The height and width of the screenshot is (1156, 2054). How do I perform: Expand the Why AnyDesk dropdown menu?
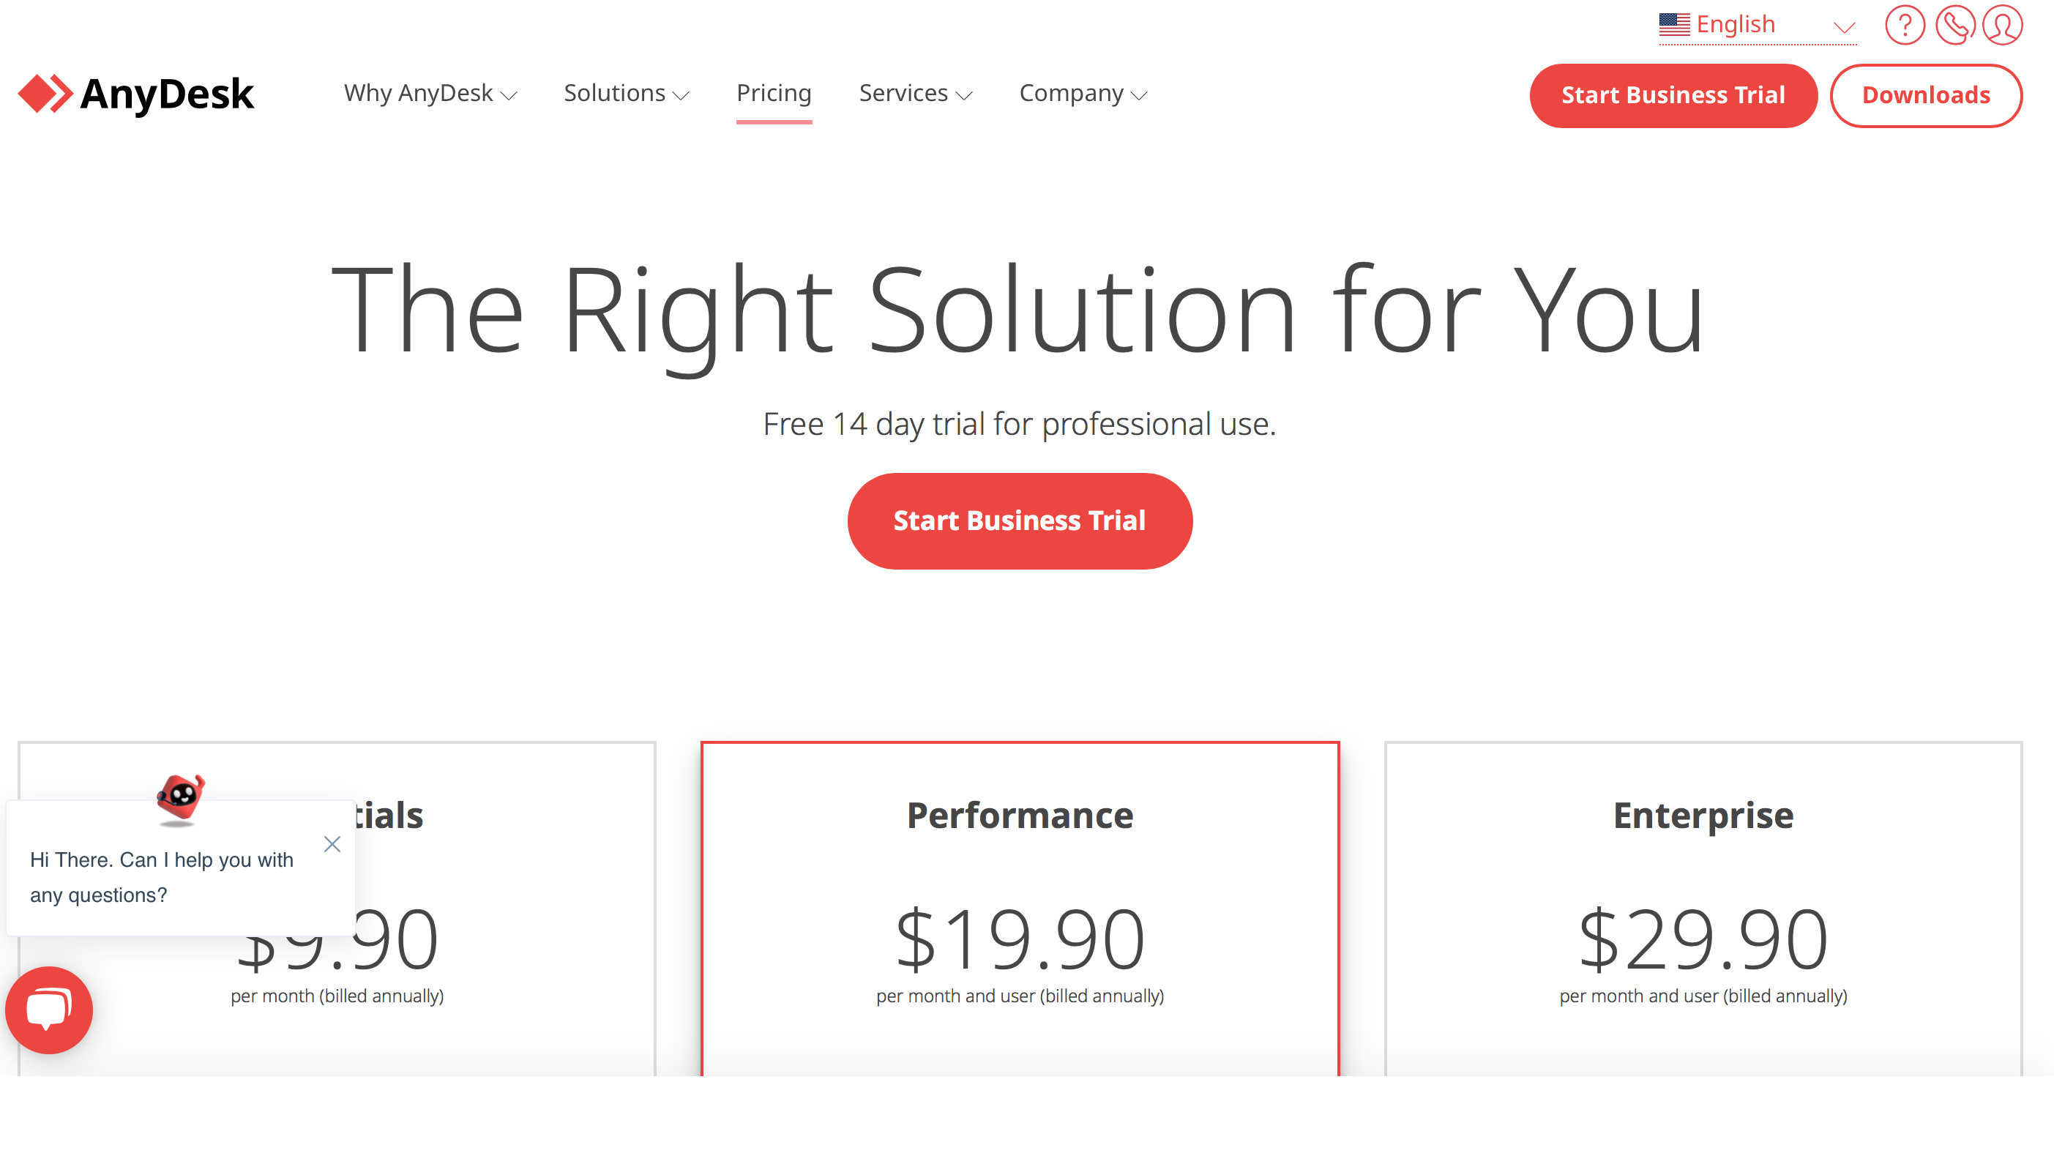pos(429,93)
